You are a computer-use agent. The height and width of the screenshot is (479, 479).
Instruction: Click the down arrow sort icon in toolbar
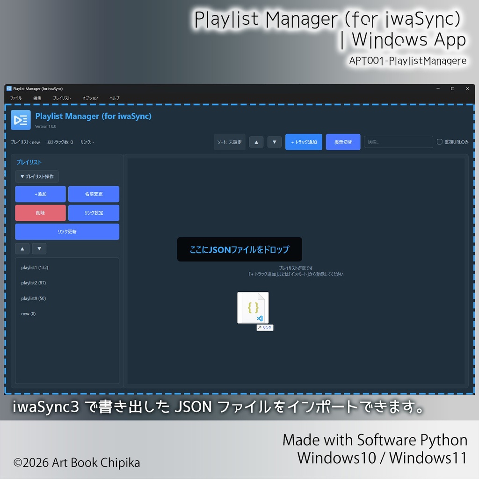[274, 142]
